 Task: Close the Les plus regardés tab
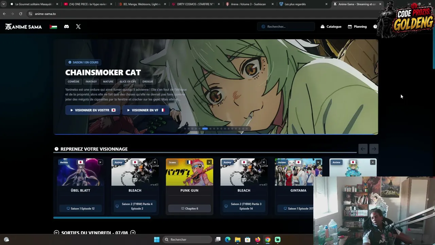[x=326, y=4]
